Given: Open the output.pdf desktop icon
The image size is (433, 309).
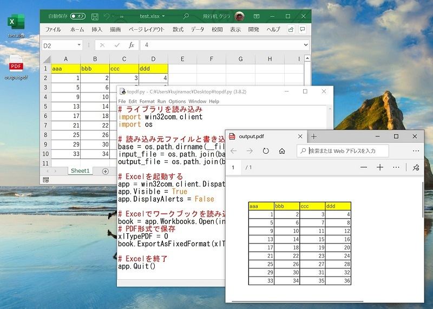Looking at the screenshot, I should pos(16,68).
